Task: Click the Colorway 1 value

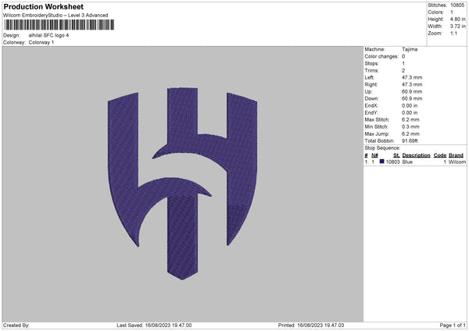Action: [x=41, y=42]
